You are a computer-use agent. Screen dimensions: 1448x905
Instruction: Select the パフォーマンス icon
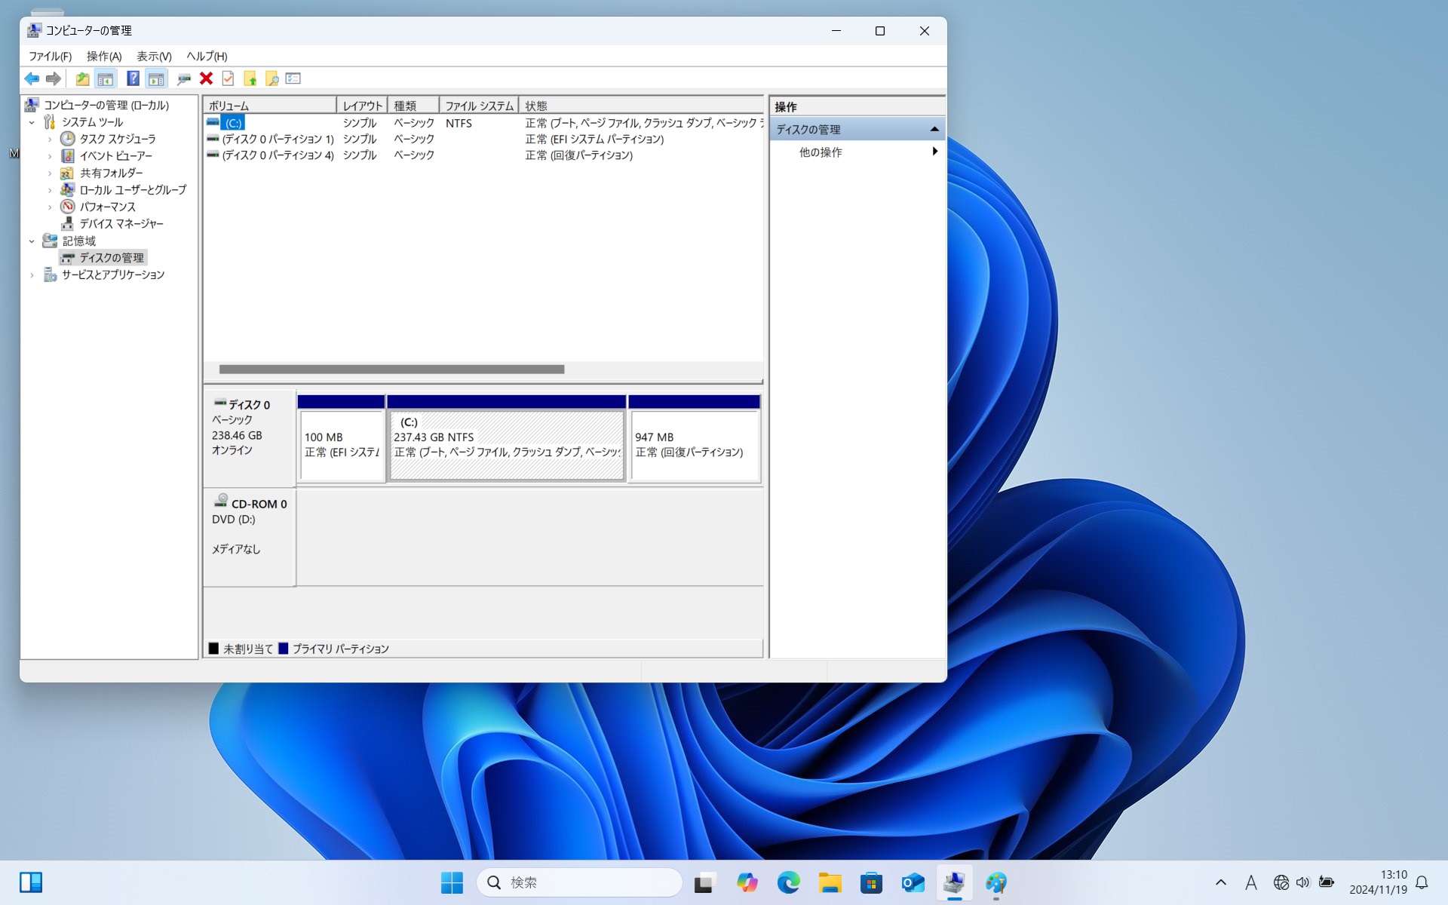[68, 207]
